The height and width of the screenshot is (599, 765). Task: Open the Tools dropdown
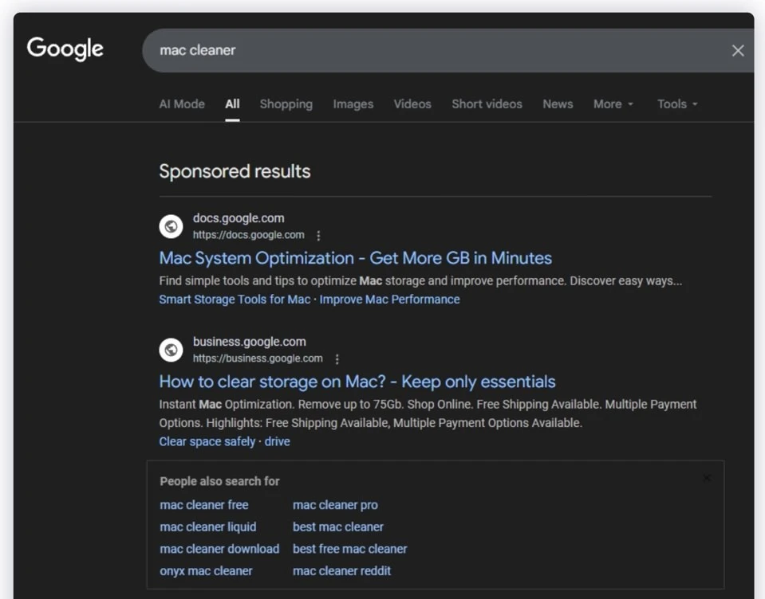point(676,104)
